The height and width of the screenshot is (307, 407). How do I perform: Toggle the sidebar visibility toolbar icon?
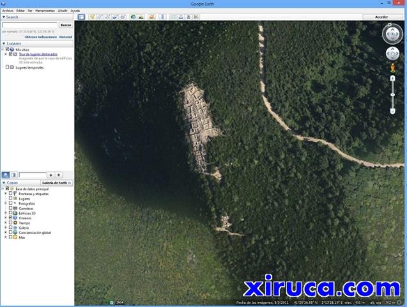pyautogui.click(x=81, y=17)
